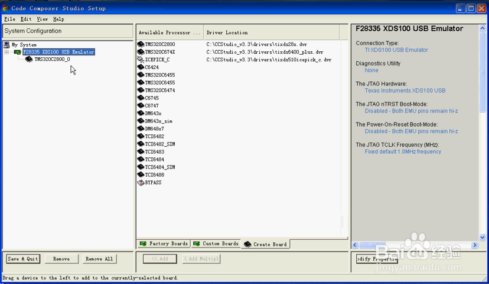Viewport: 489px width, 284px height.
Task: Click the Available Processor column header
Action: pos(170,32)
